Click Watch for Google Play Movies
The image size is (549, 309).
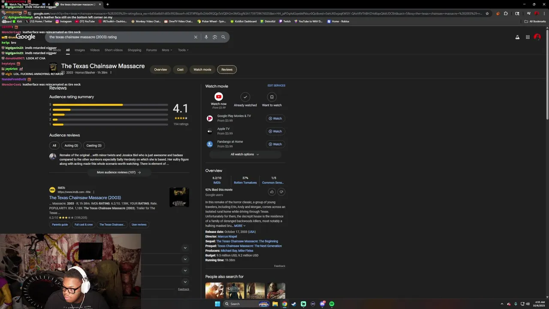tap(275, 118)
